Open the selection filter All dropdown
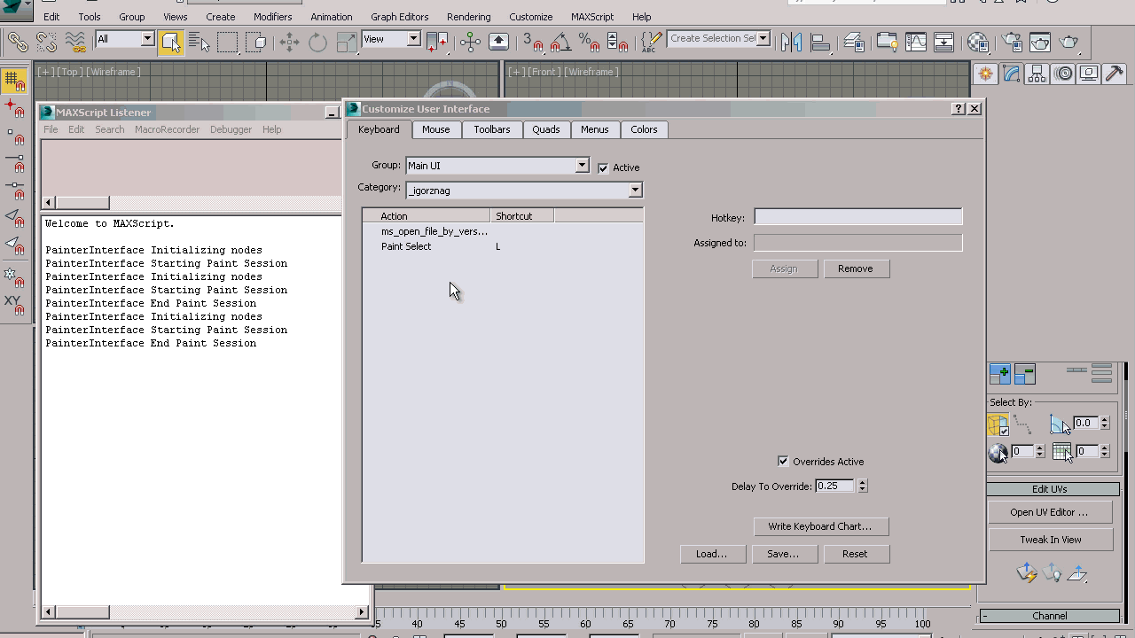Image resolution: width=1135 pixels, height=638 pixels. (x=147, y=39)
